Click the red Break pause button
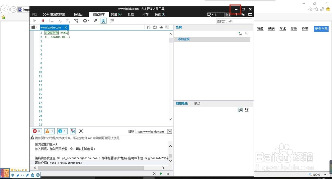This screenshot has height=179, width=332. 43,21
